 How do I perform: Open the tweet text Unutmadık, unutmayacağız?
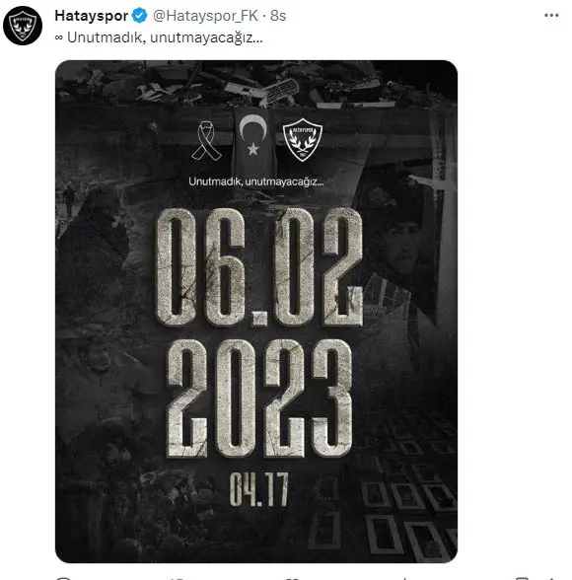tap(165, 37)
